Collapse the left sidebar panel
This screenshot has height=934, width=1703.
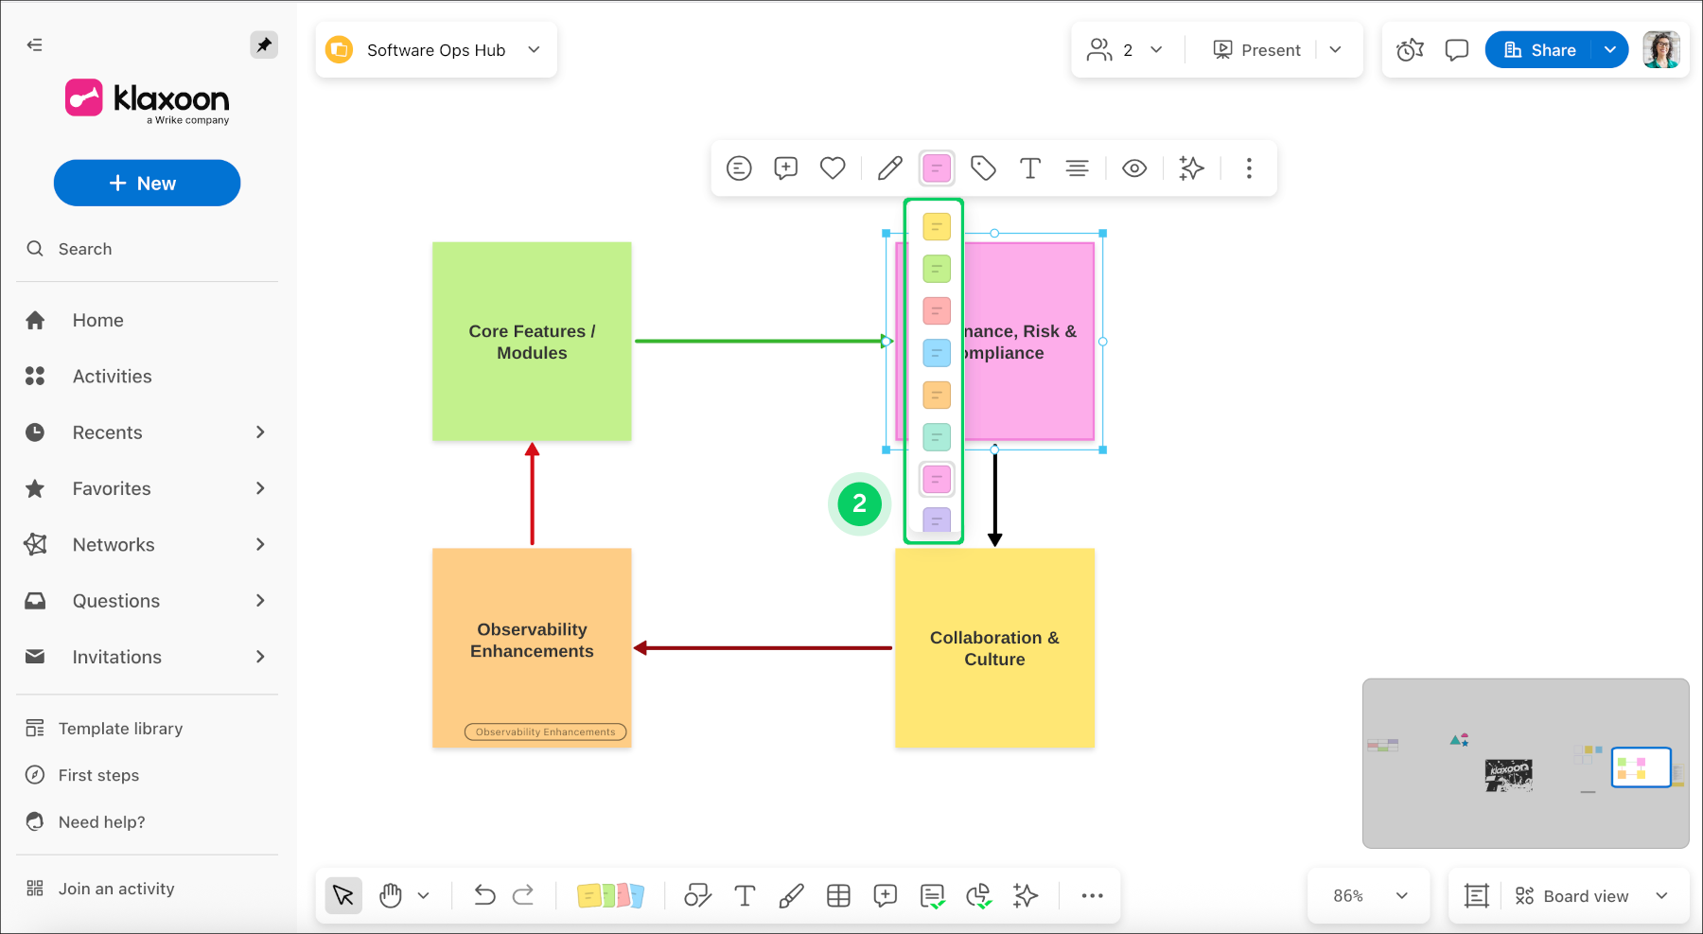(x=35, y=44)
